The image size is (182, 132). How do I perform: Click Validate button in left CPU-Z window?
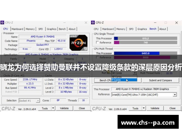(64, 108)
